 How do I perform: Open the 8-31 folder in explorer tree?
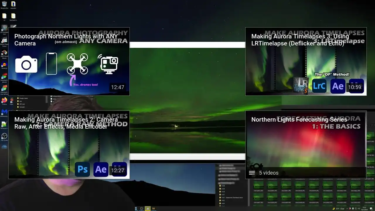click(223, 195)
